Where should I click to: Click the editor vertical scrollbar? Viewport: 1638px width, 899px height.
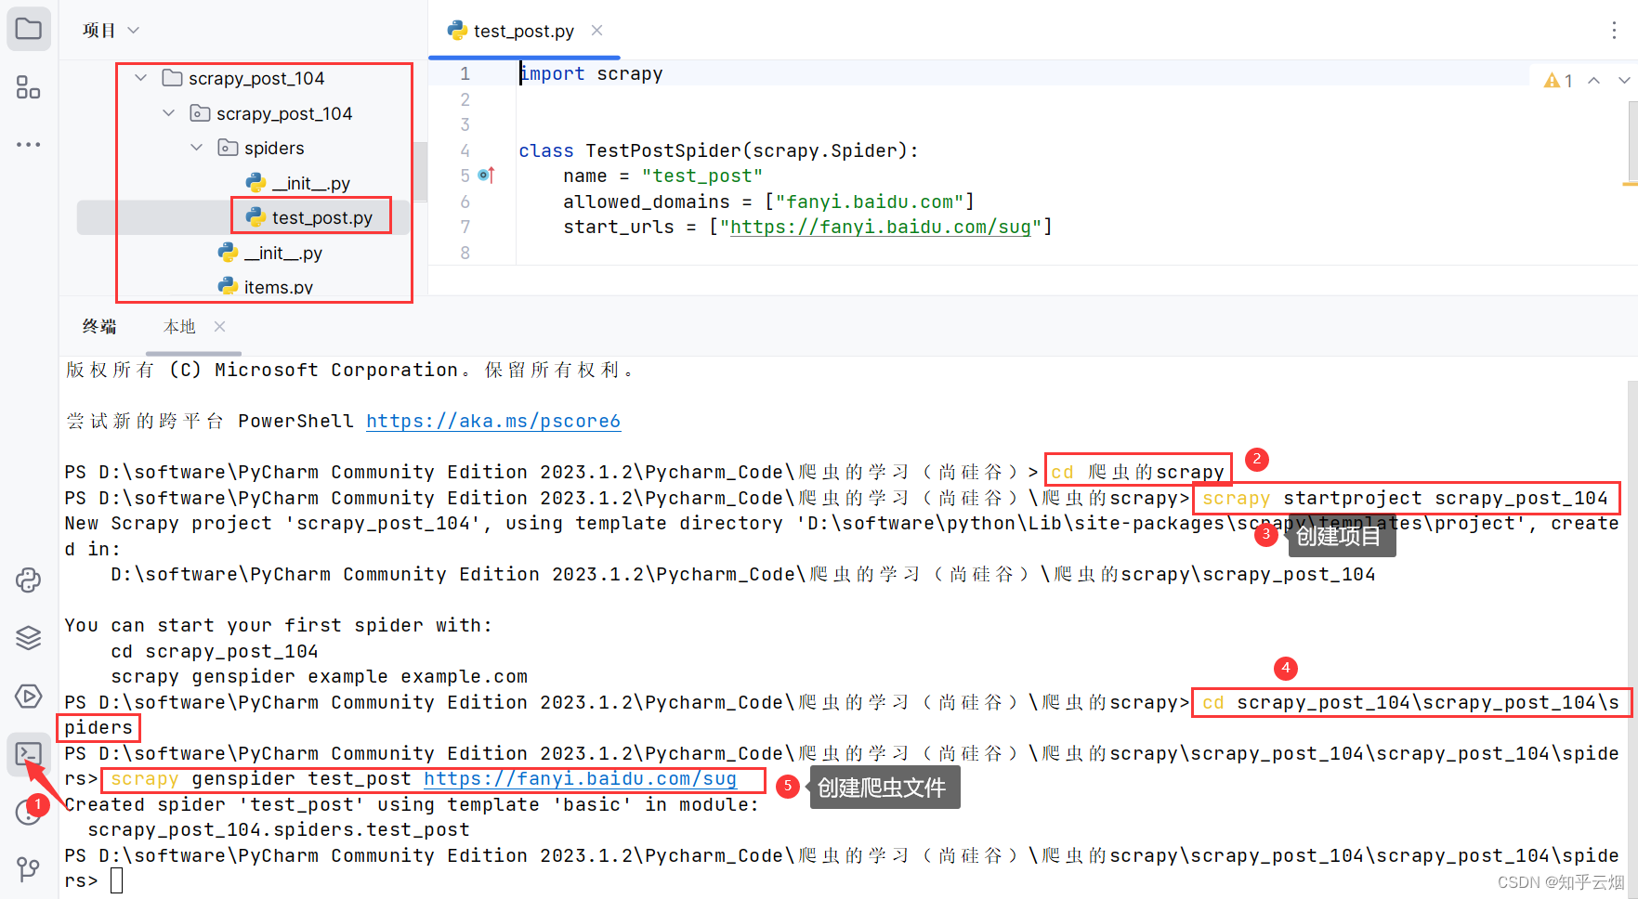click(1631, 139)
